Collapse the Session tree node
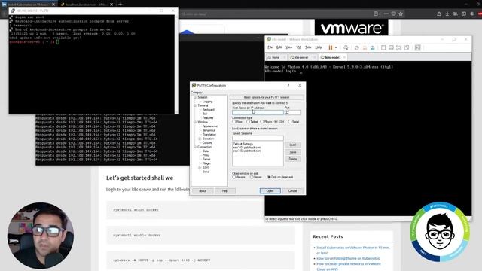Viewport: 482px width, 271px height. click(195, 97)
